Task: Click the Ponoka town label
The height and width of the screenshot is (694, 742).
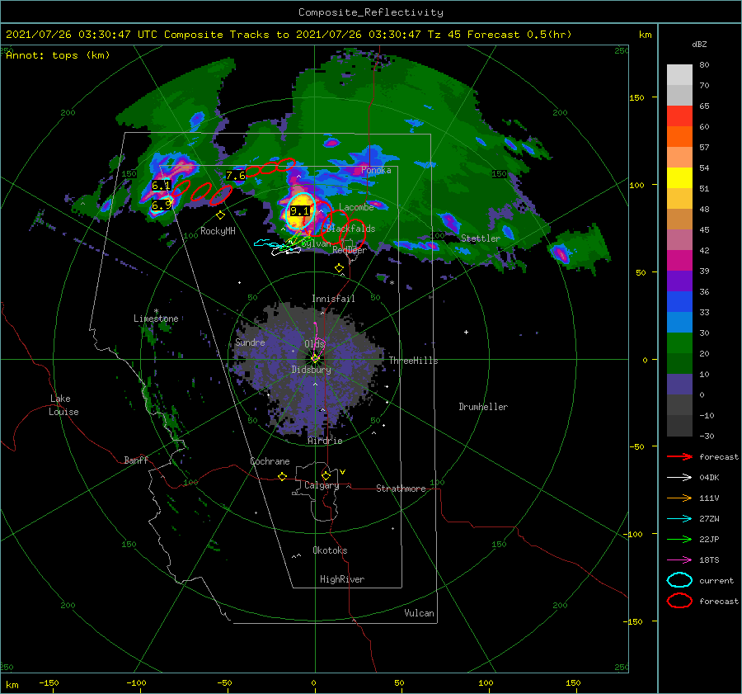Action: [x=376, y=170]
